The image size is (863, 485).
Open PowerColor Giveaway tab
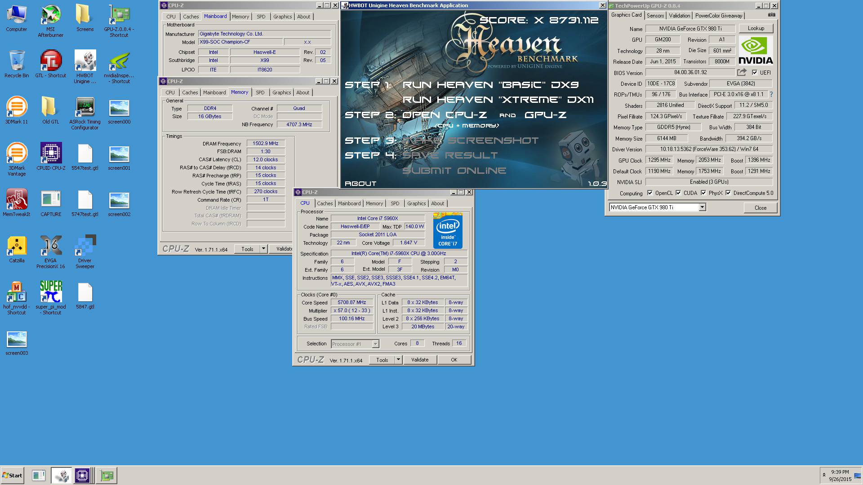[x=718, y=15]
